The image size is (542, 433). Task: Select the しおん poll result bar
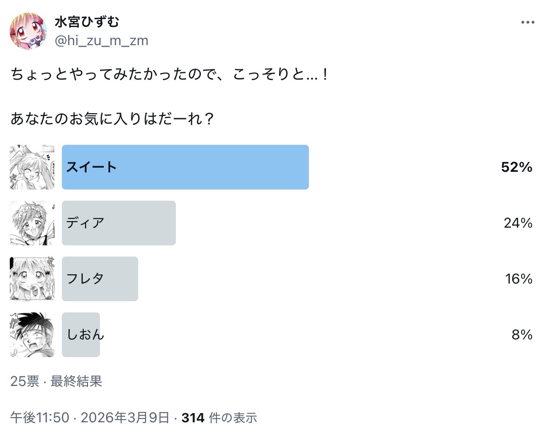pyautogui.click(x=81, y=335)
